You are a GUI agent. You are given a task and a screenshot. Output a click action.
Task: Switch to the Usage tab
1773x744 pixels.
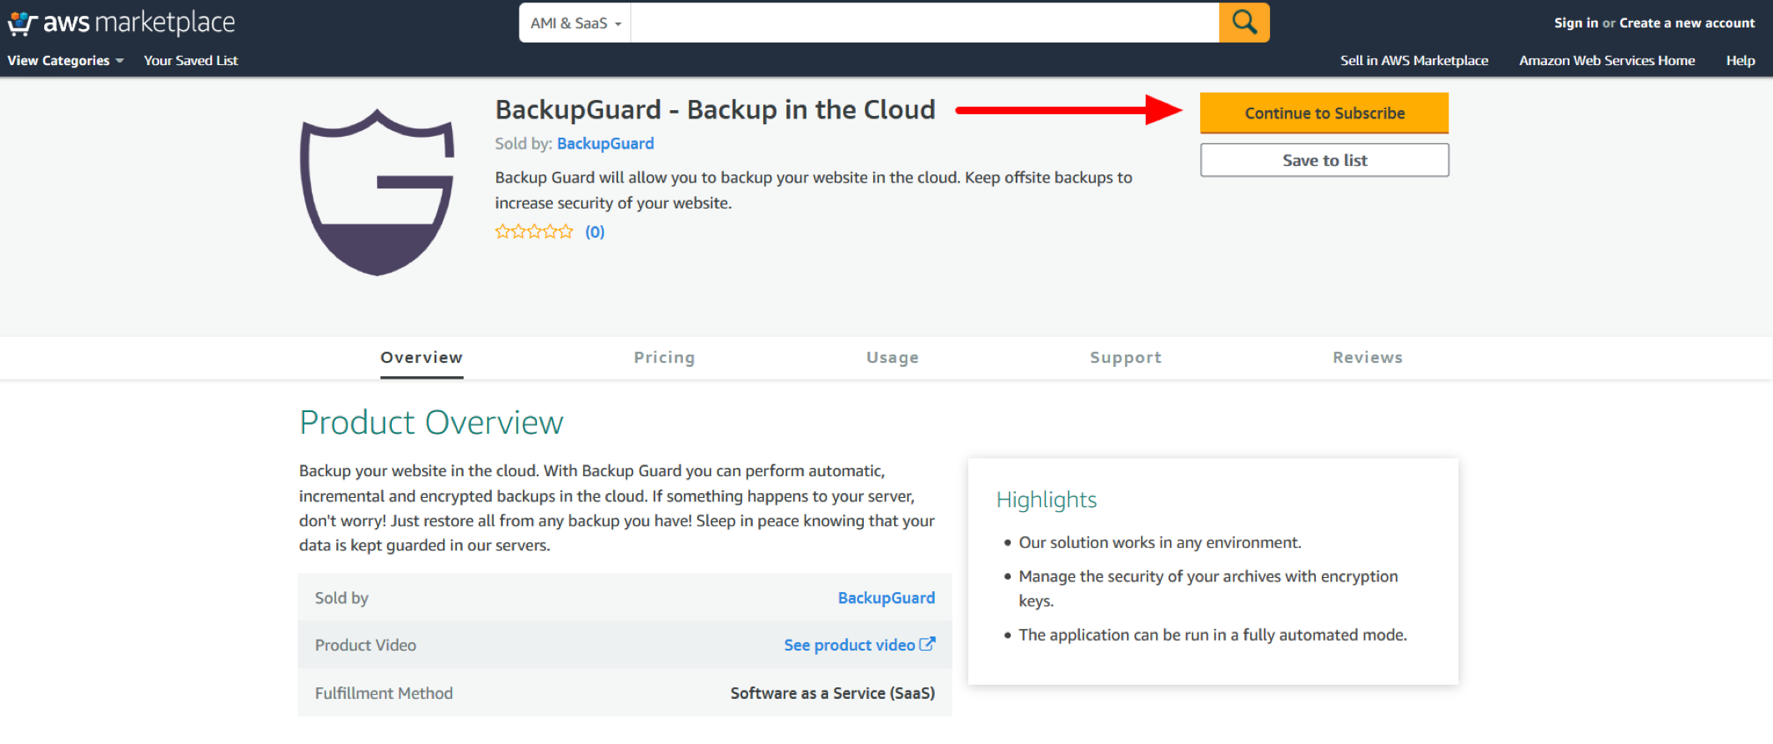click(x=892, y=358)
